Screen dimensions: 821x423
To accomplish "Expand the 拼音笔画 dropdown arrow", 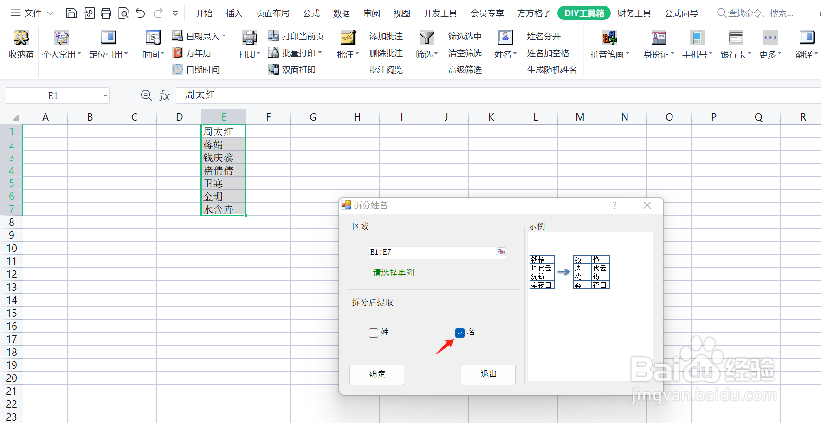I will (627, 54).
